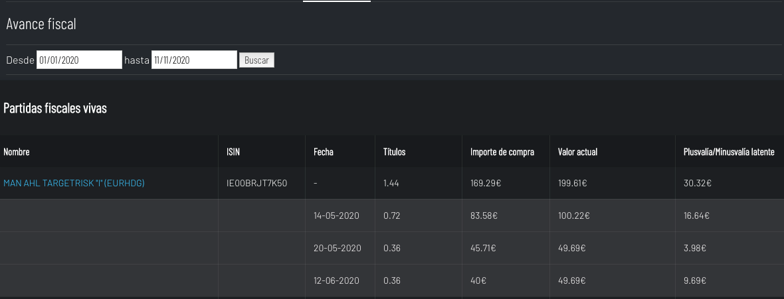Click the Valor actual column header

point(577,152)
